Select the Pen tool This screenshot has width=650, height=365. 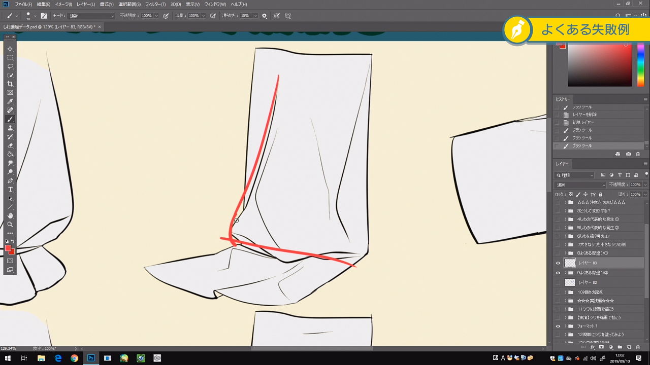point(10,180)
